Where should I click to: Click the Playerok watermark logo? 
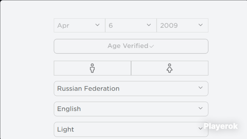pyautogui.click(x=221, y=126)
